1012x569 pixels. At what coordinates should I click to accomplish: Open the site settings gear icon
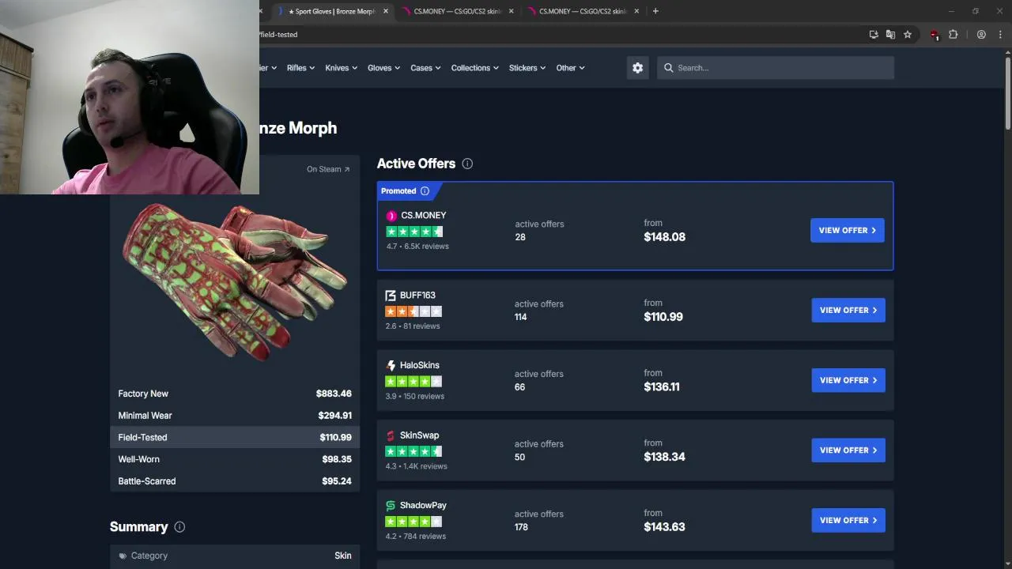click(637, 68)
